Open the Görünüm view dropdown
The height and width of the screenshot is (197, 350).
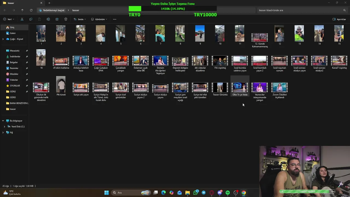[x=99, y=19]
